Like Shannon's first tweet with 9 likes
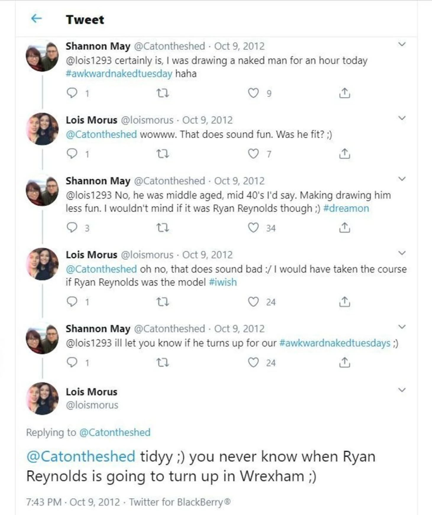 (x=253, y=93)
